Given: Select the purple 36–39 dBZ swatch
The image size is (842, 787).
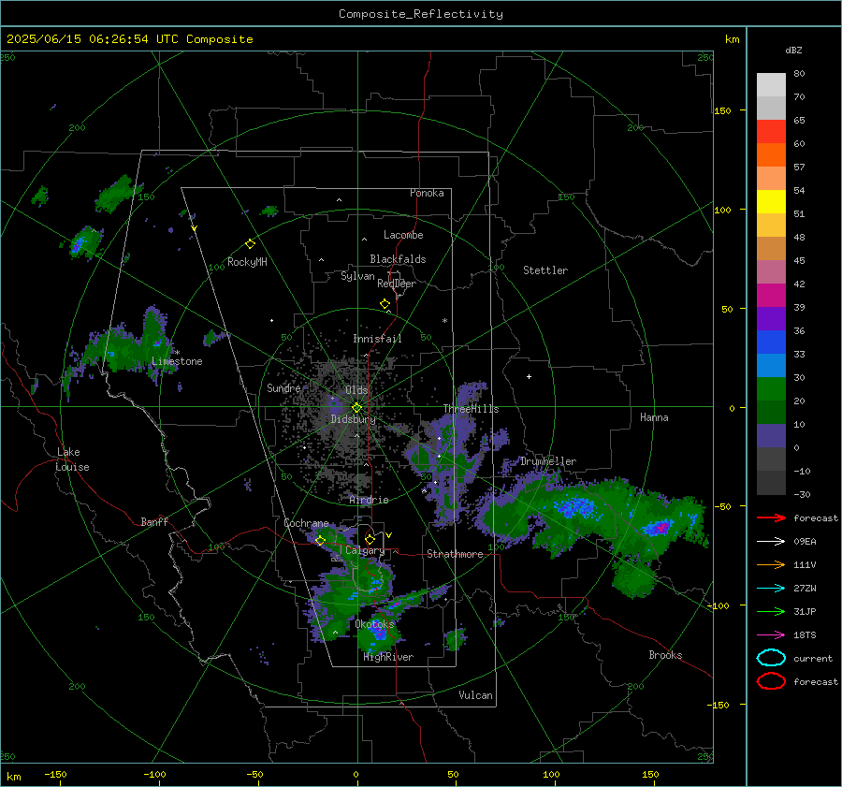Looking at the screenshot, I should coord(771,319).
